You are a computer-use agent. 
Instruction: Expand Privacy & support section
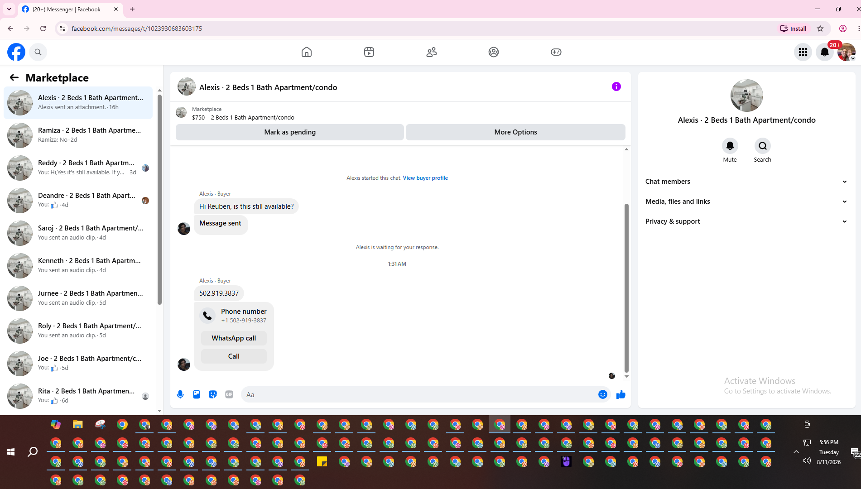tap(746, 221)
